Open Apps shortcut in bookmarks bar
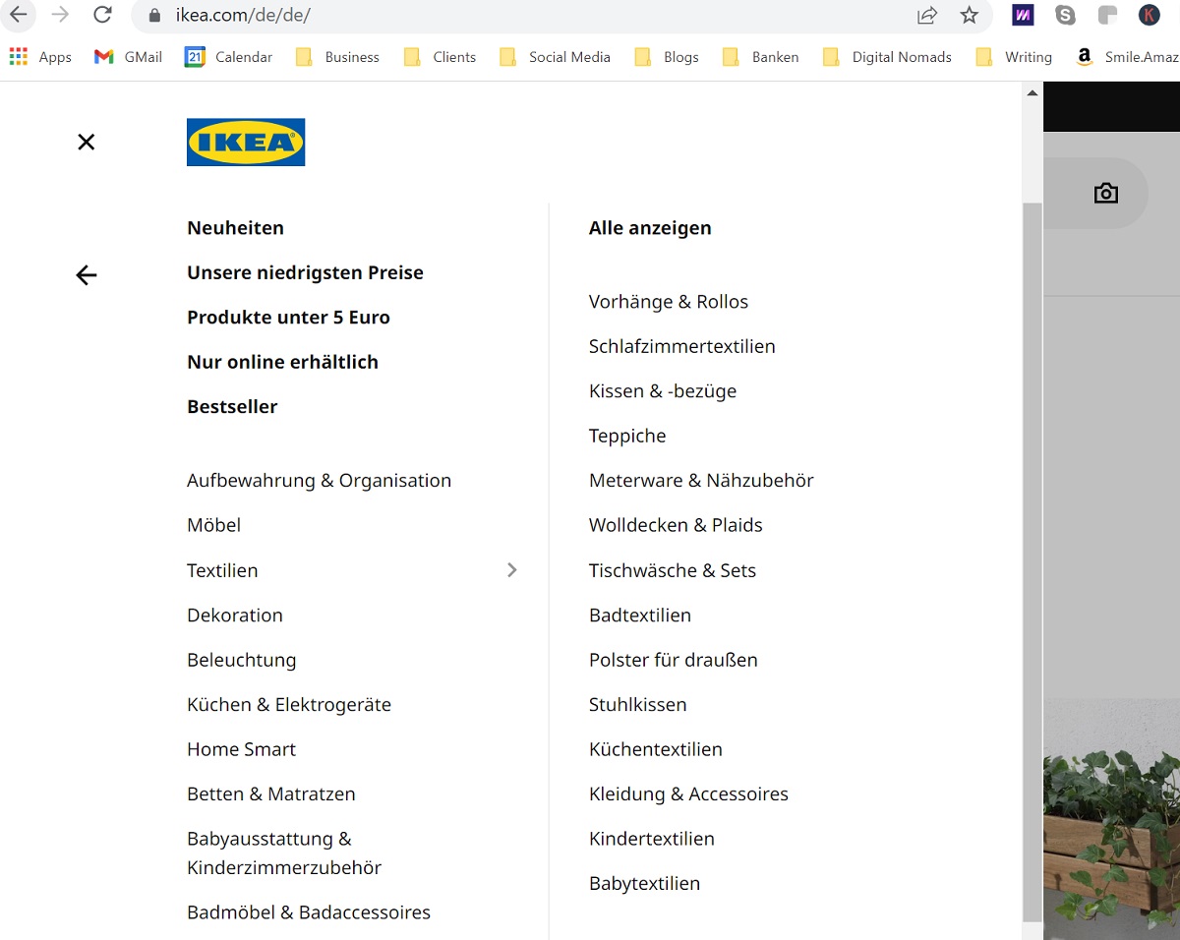 tap(40, 57)
